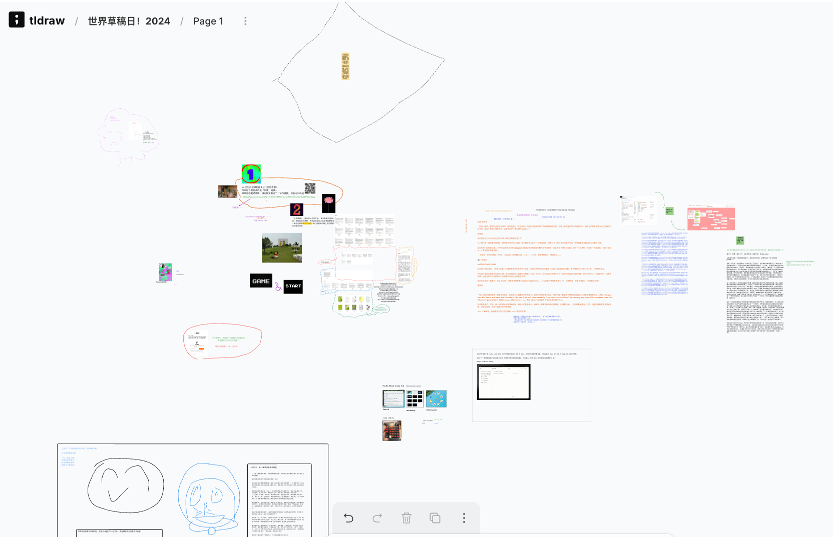Open the bottom toolbar's more options menu
The image size is (833, 537).
click(464, 518)
